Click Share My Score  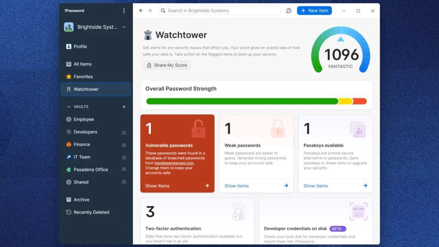click(x=166, y=65)
